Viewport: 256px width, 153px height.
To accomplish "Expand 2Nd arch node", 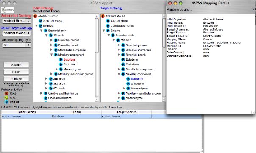I will click(46, 79).
